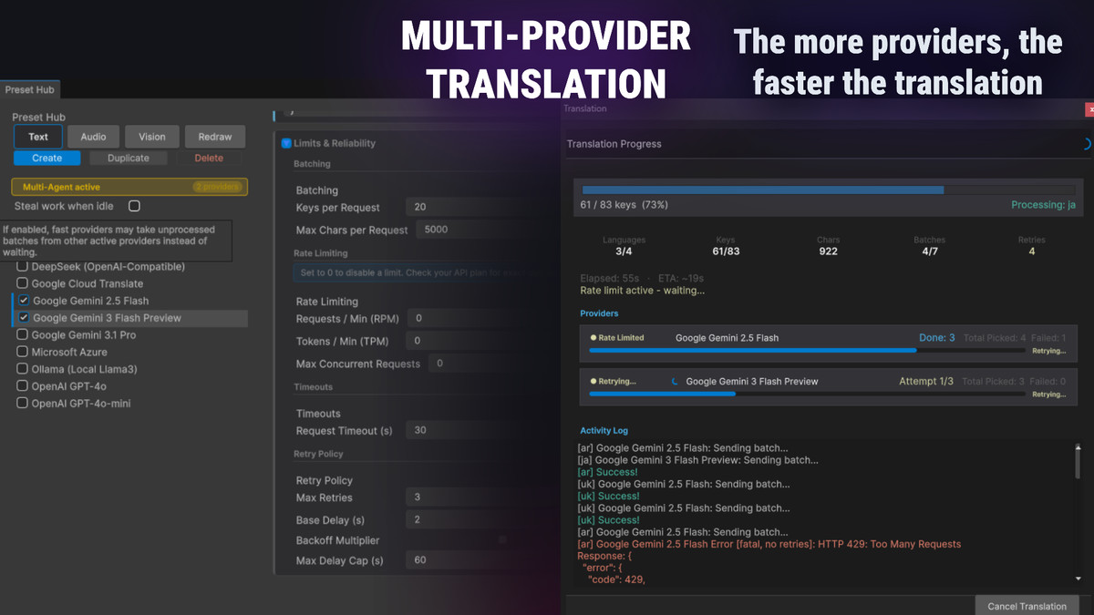Viewport: 1094px width, 615px height.
Task: Click the loading spinner in Translation Progress header
Action: click(x=1087, y=144)
